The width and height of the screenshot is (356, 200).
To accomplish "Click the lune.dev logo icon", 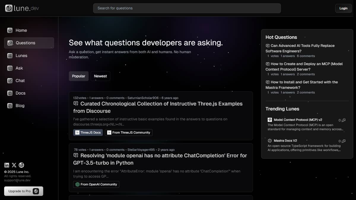I will (x=9, y=8).
